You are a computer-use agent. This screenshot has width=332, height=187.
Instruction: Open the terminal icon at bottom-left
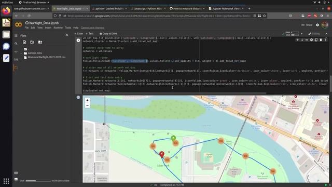[x=16, y=179]
